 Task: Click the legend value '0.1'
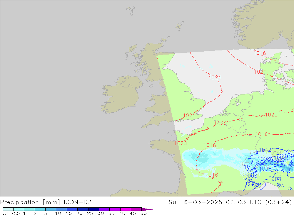point(5,213)
